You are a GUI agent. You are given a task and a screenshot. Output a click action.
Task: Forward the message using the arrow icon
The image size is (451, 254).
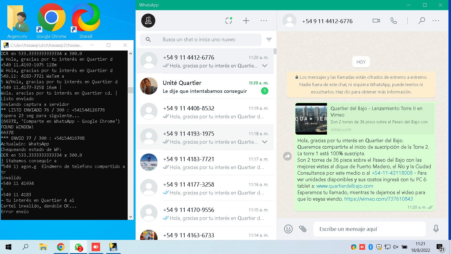pyautogui.click(x=287, y=156)
